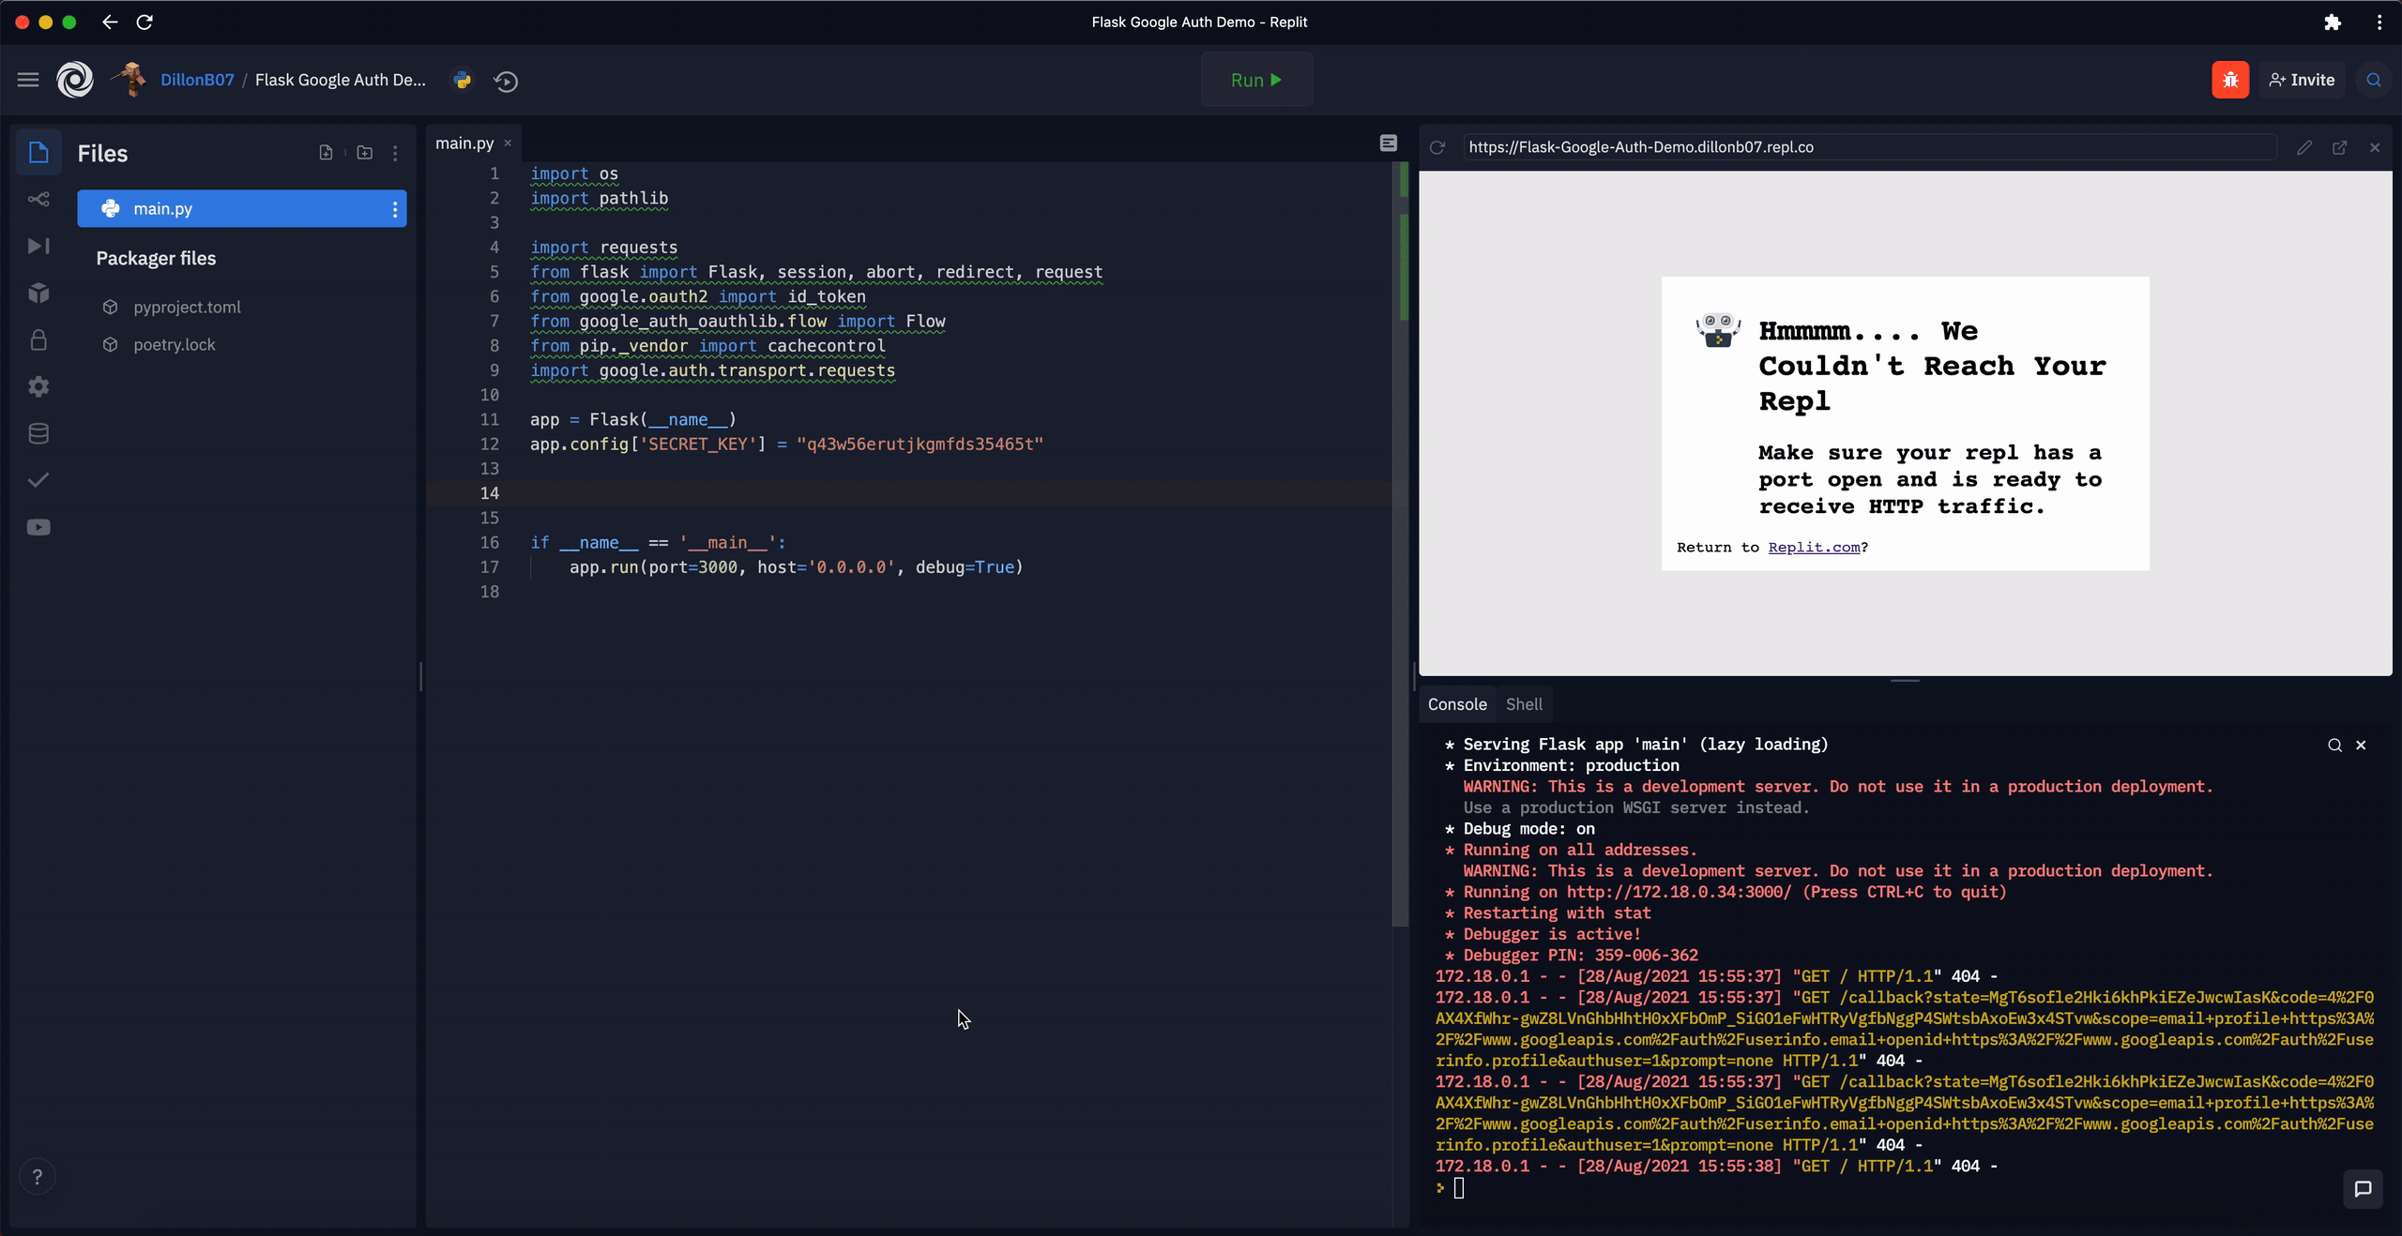The image size is (2402, 1236).
Task: Click the SECRET_KEY line 12 in editor
Action: coord(786,445)
